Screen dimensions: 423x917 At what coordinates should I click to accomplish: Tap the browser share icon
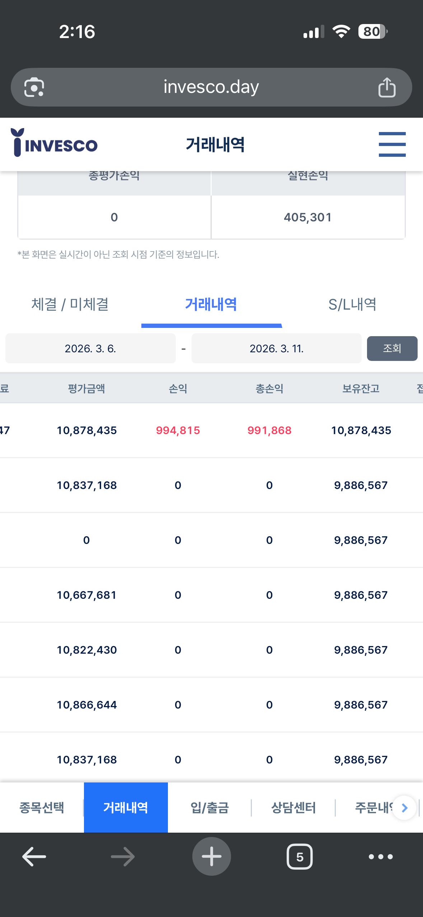387,87
